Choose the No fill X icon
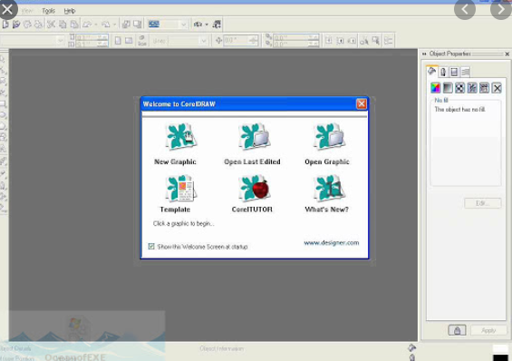Screen dimensions: 512x361 click(497, 88)
